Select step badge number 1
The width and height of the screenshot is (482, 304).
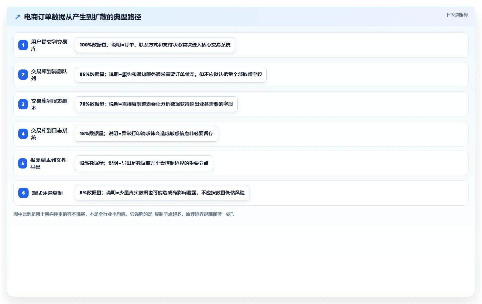tap(23, 45)
